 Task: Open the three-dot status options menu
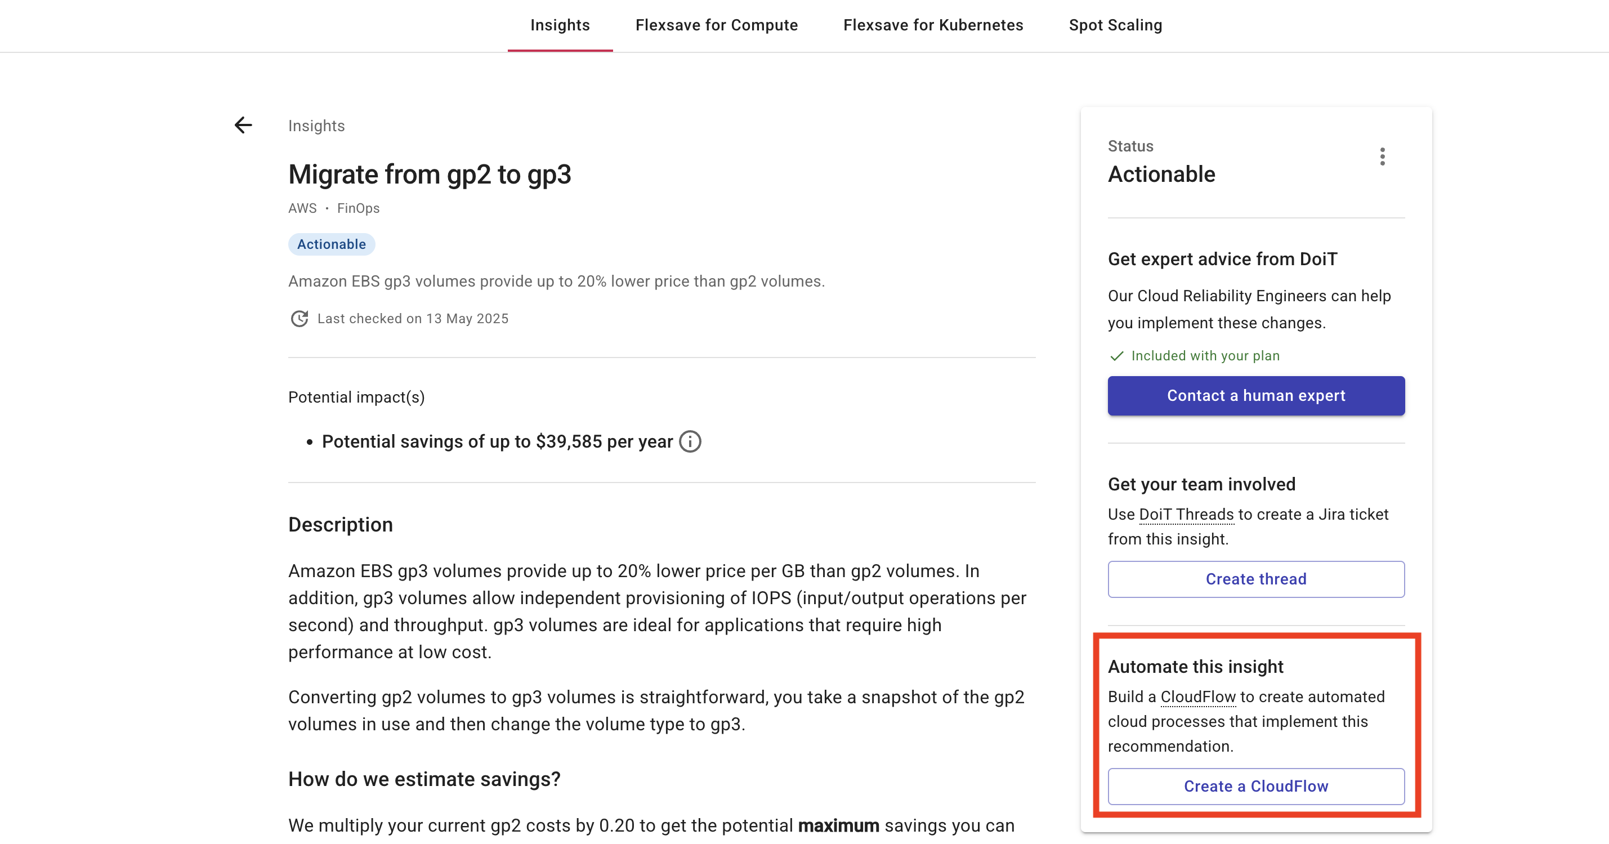point(1382,156)
